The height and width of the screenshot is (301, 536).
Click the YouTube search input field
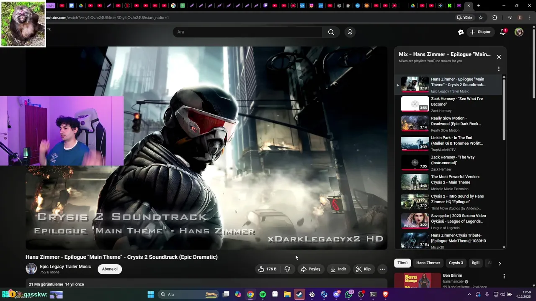[x=247, y=32]
